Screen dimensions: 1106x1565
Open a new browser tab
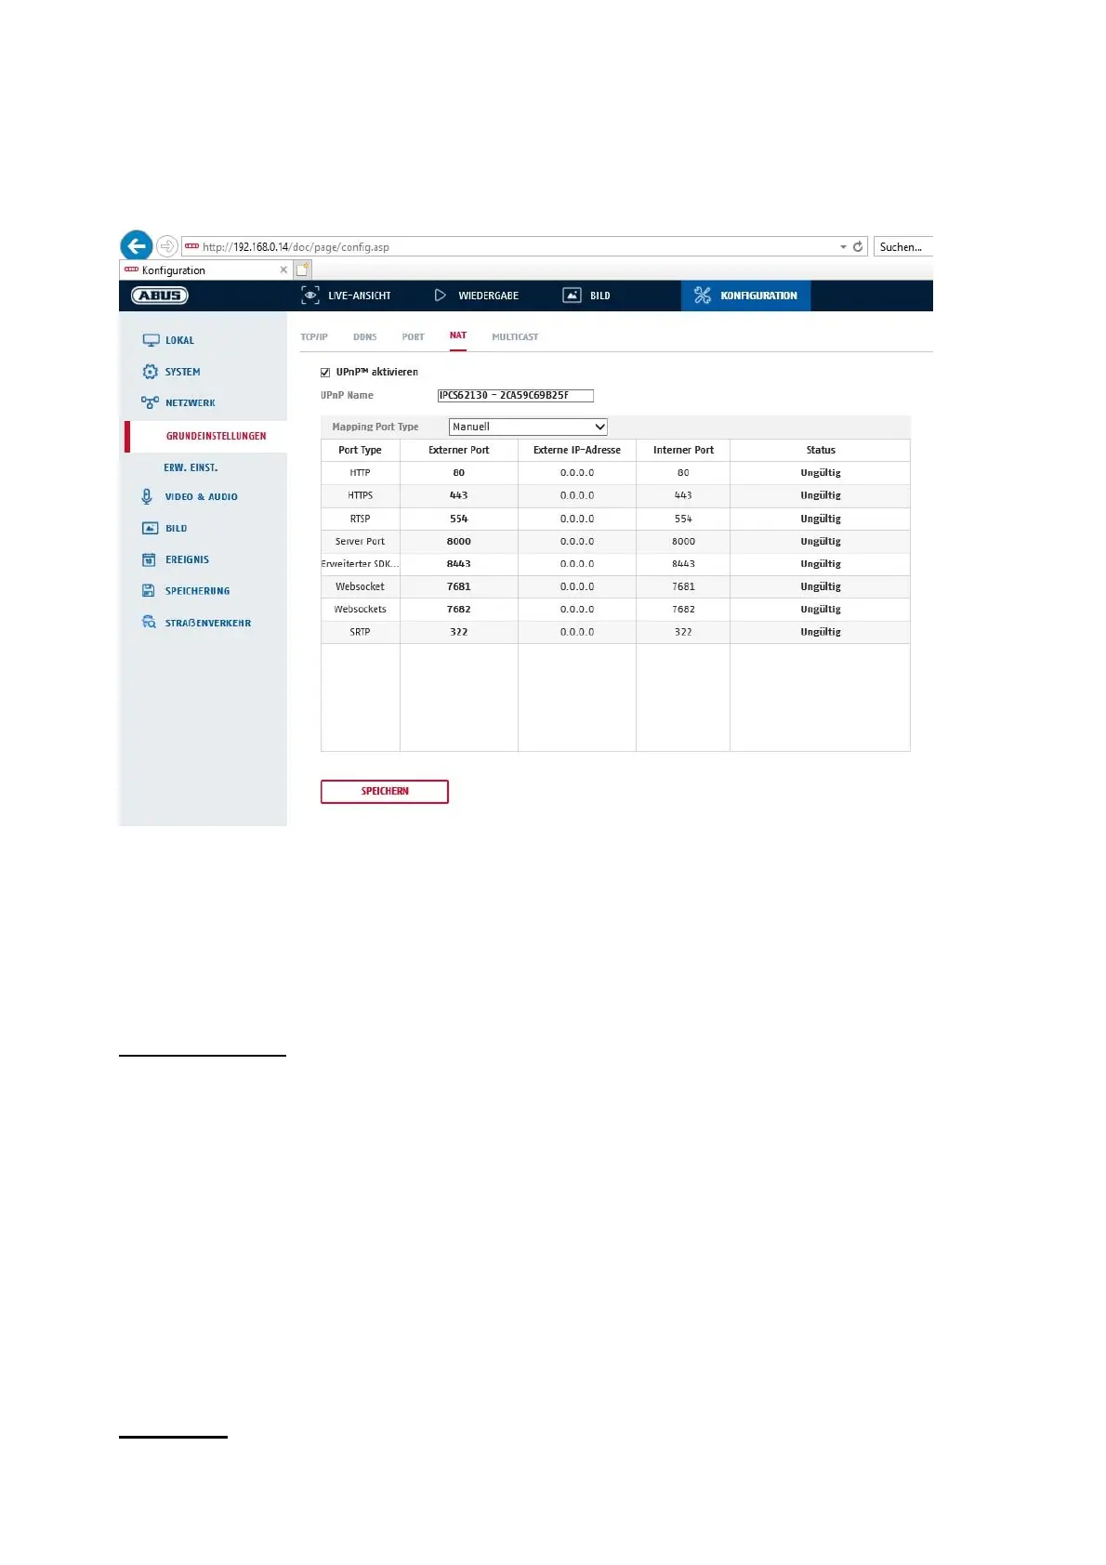[x=302, y=270]
